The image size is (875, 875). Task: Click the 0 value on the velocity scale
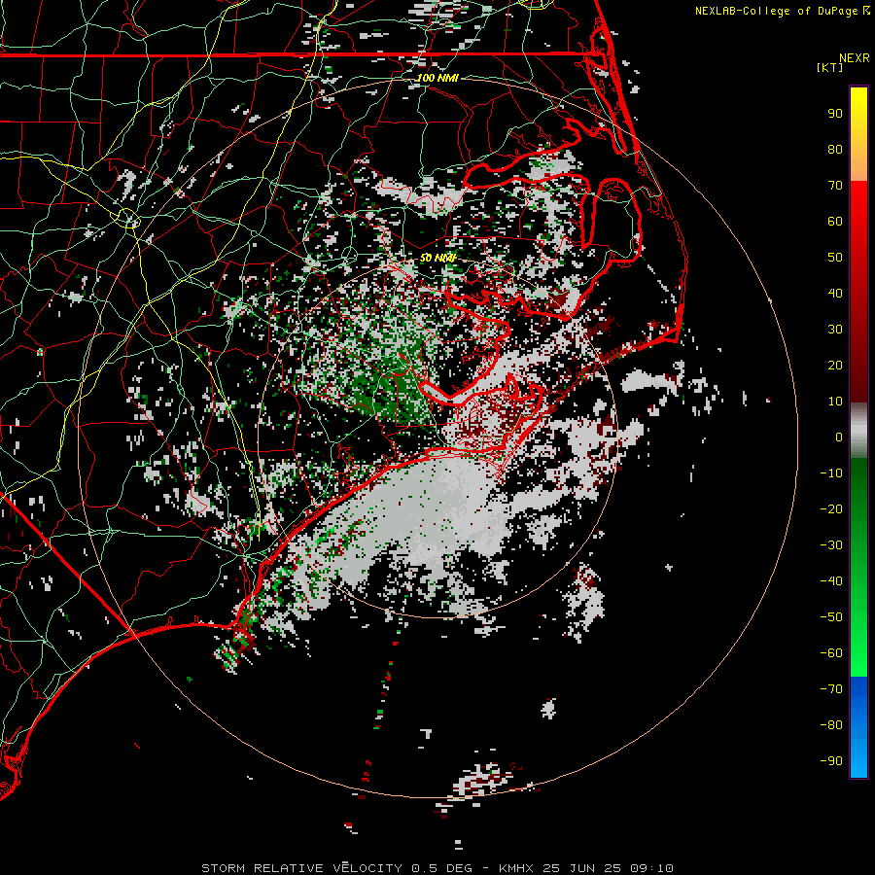pyautogui.click(x=839, y=437)
